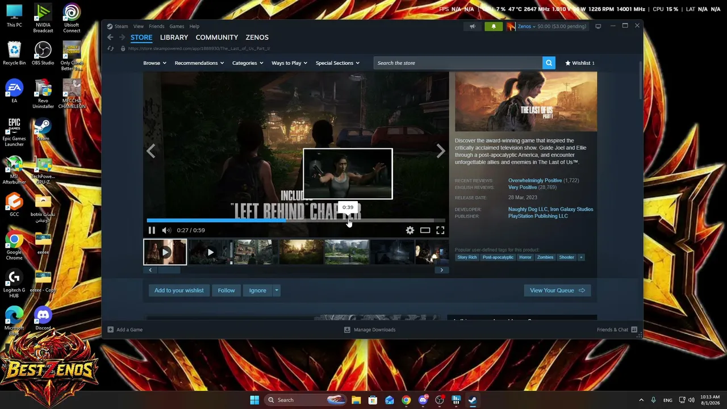Click Add a Game
The image size is (727, 409).
(125, 329)
